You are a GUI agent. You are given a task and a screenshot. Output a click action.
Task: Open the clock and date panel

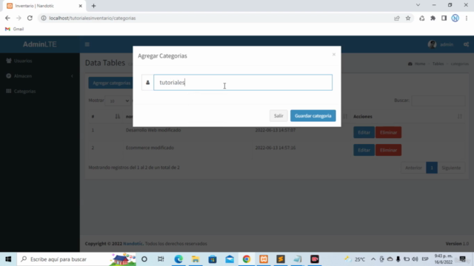click(443, 259)
